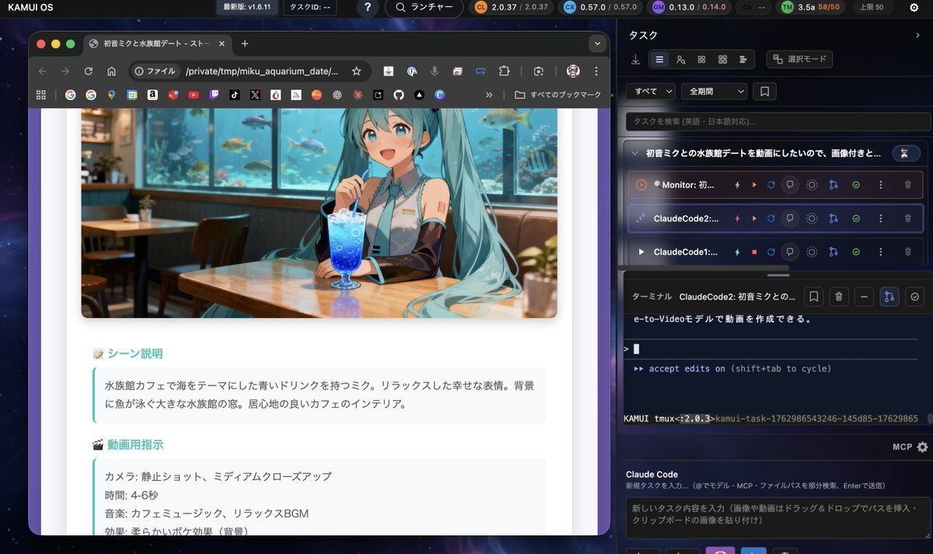Viewport: 933px width, 554px height.
Task: Open the すべて filter dropdown
Action: (x=651, y=92)
